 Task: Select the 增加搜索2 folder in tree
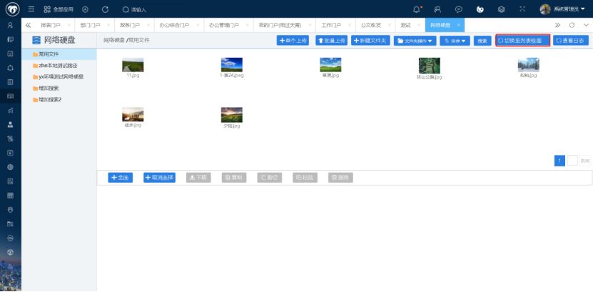tap(50, 99)
